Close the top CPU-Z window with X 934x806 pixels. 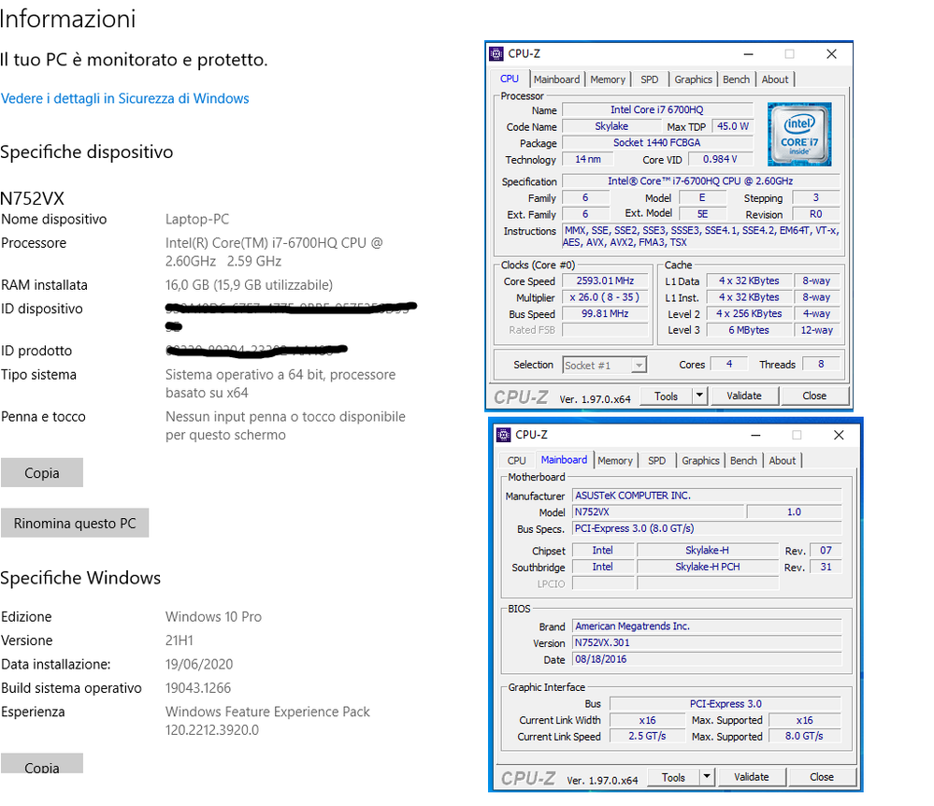(831, 54)
